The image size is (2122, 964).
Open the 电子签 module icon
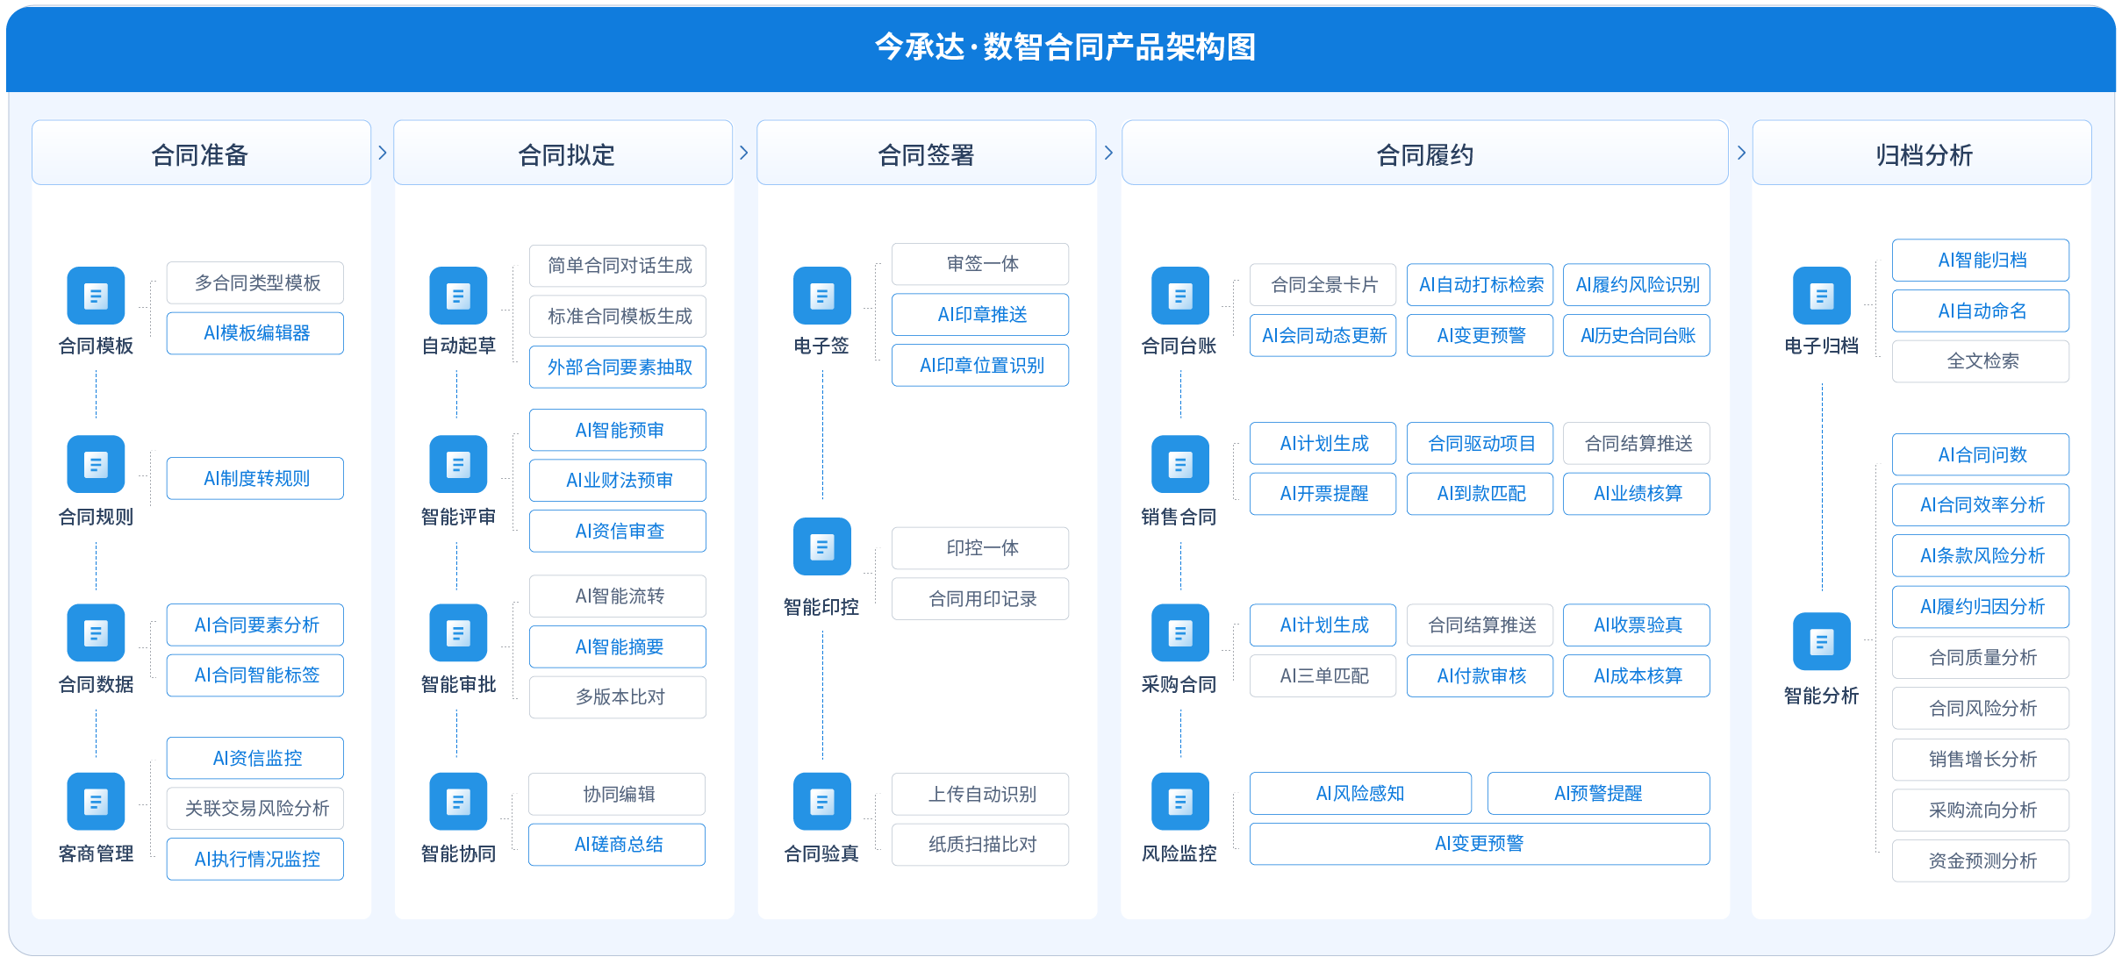click(822, 296)
